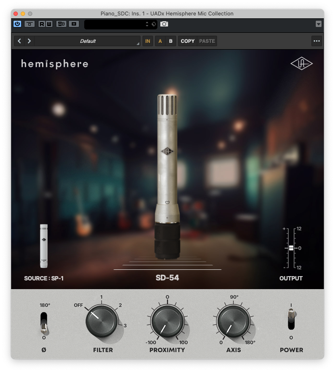This screenshot has width=335, height=372.
Task: Click the AXIS knob
Action: pos(233,321)
